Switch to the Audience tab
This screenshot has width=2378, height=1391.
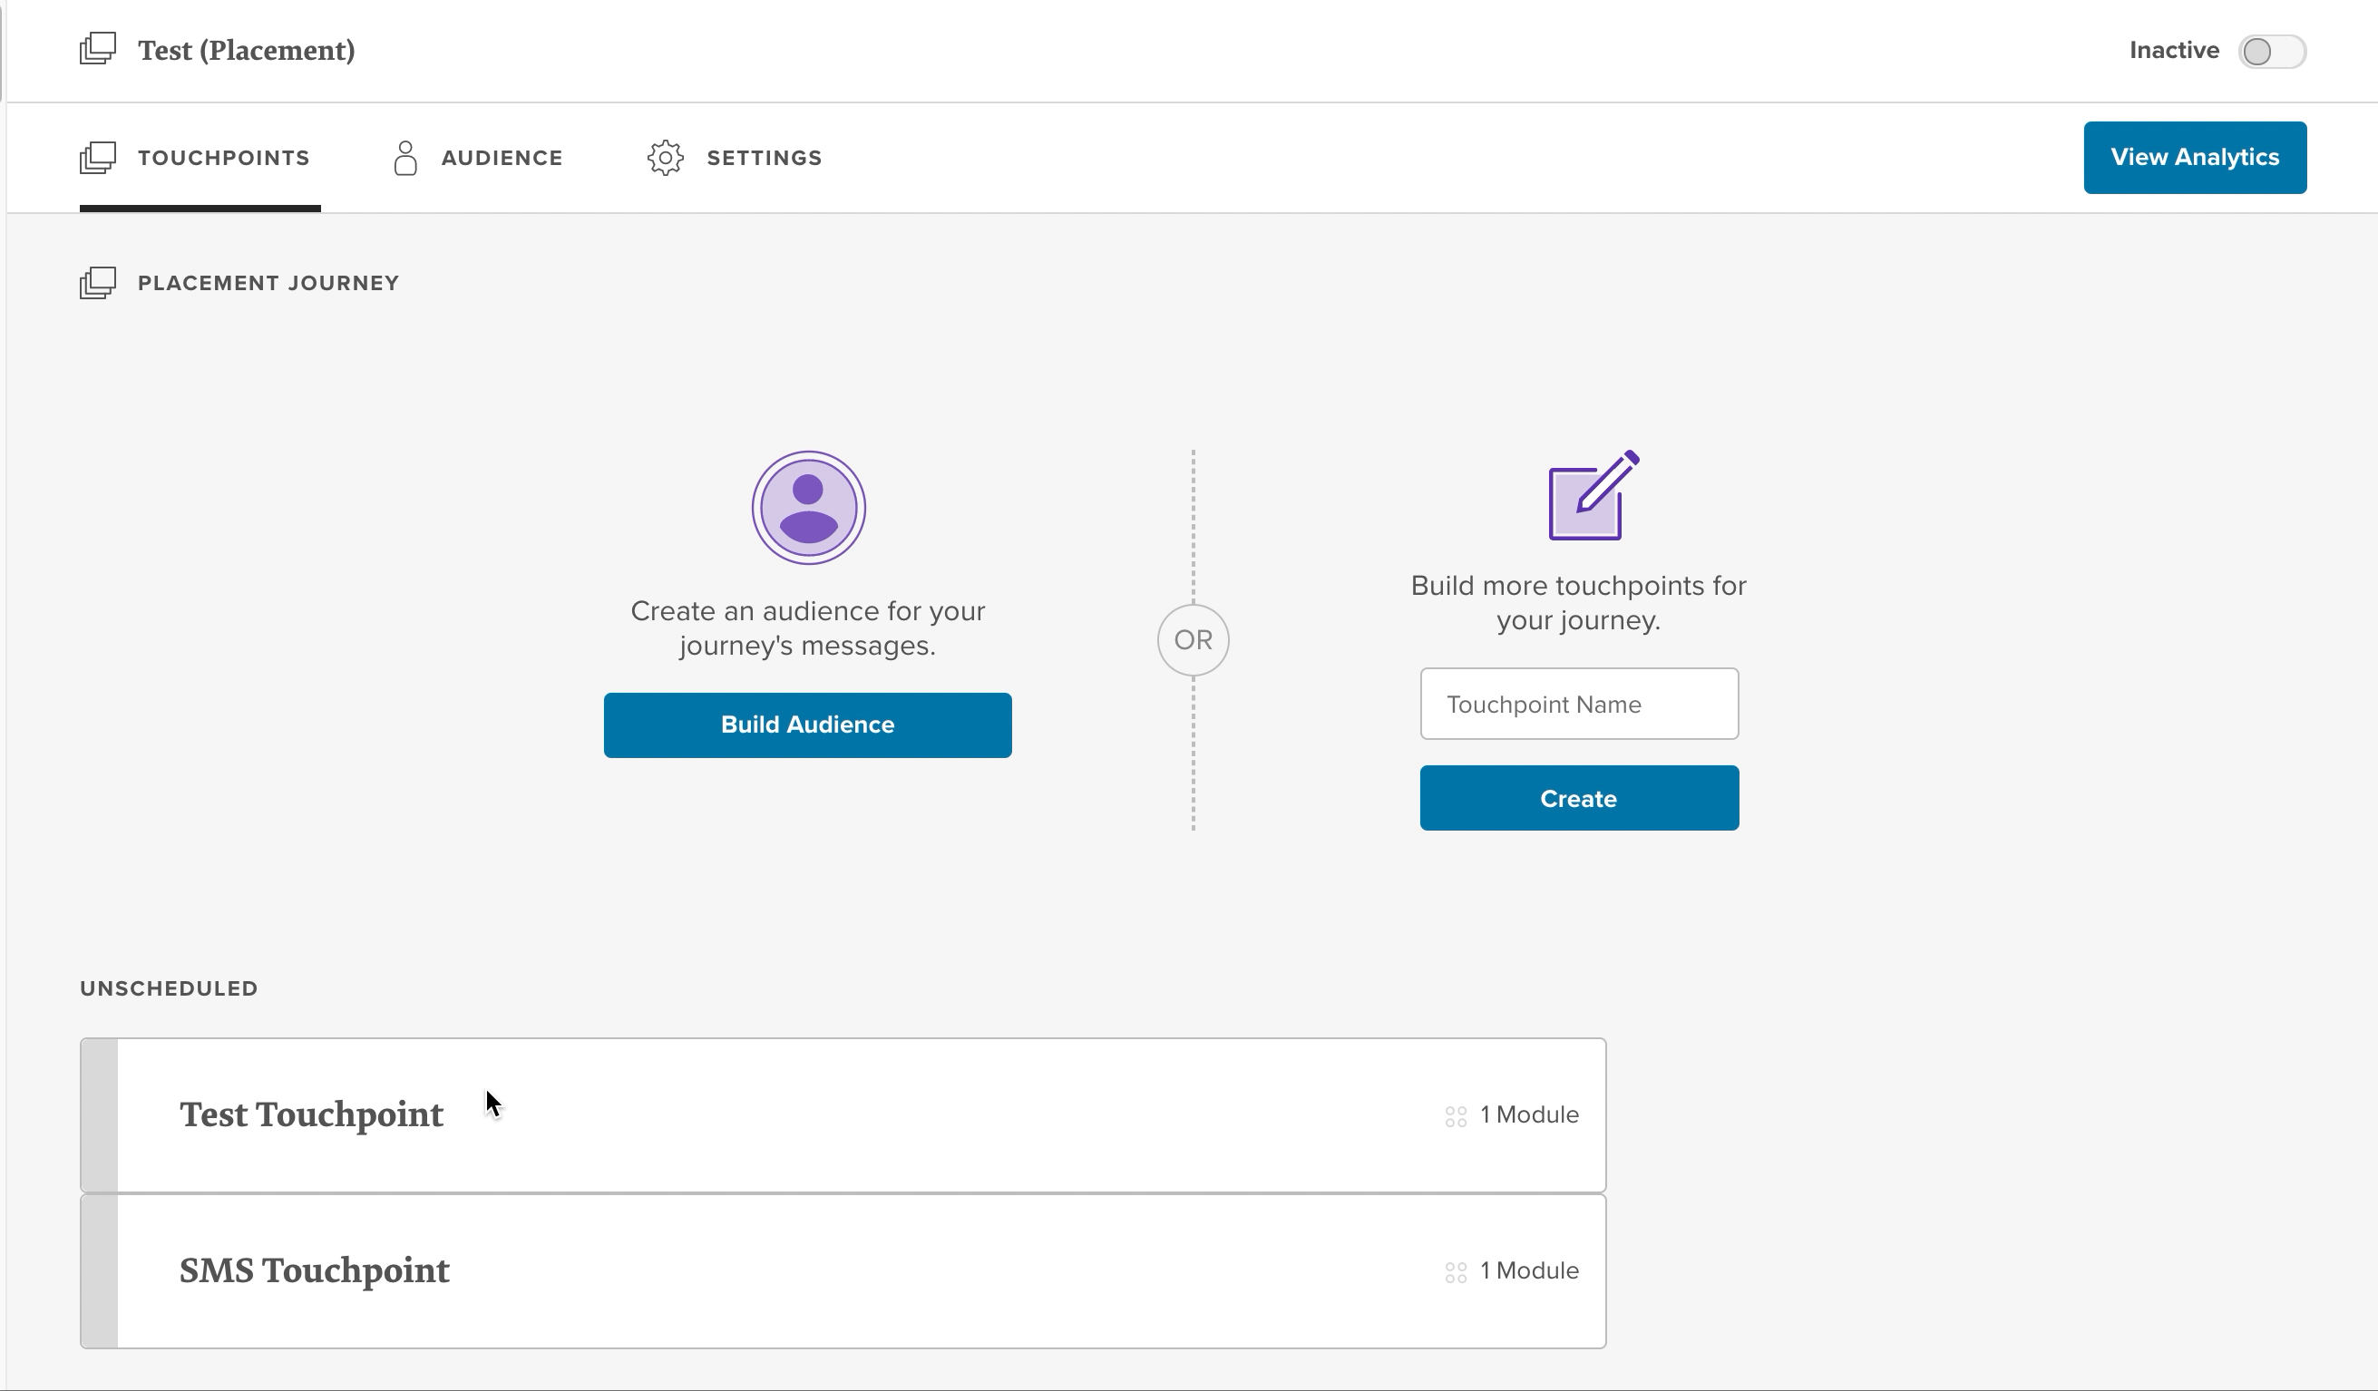(x=479, y=158)
